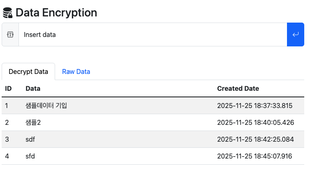This screenshot has height=177, width=310.
Task: Select the row containing 샘플2
Action: tap(33, 122)
